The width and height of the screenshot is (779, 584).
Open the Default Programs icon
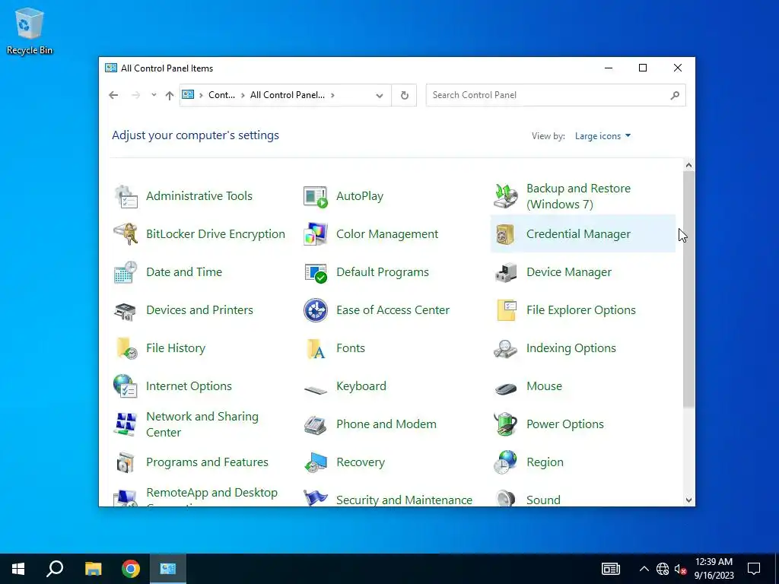pyautogui.click(x=316, y=272)
